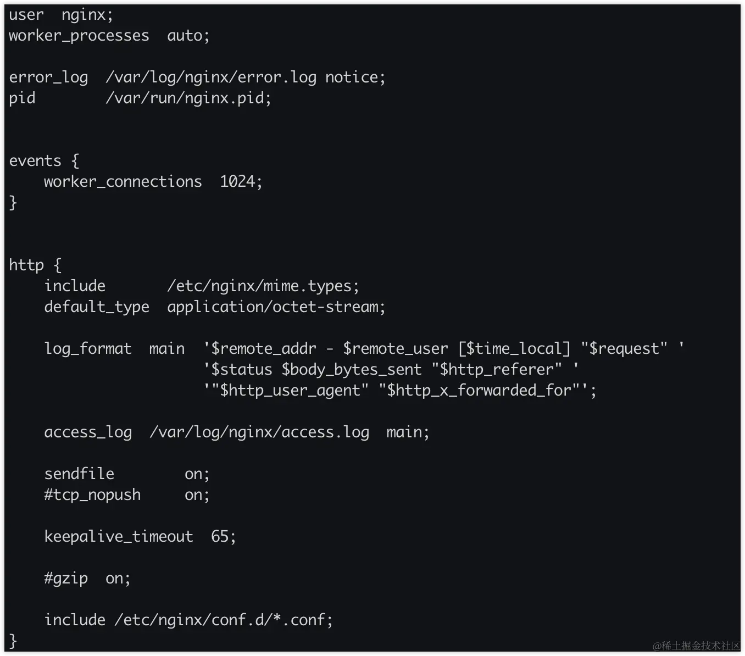This screenshot has width=745, height=656.
Task: Click the "events" block keyword
Action: [35, 161]
